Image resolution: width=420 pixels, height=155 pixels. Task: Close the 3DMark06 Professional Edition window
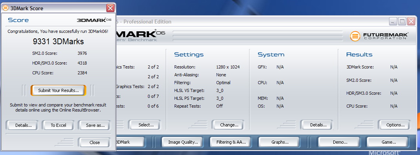pyautogui.click(x=411, y=22)
